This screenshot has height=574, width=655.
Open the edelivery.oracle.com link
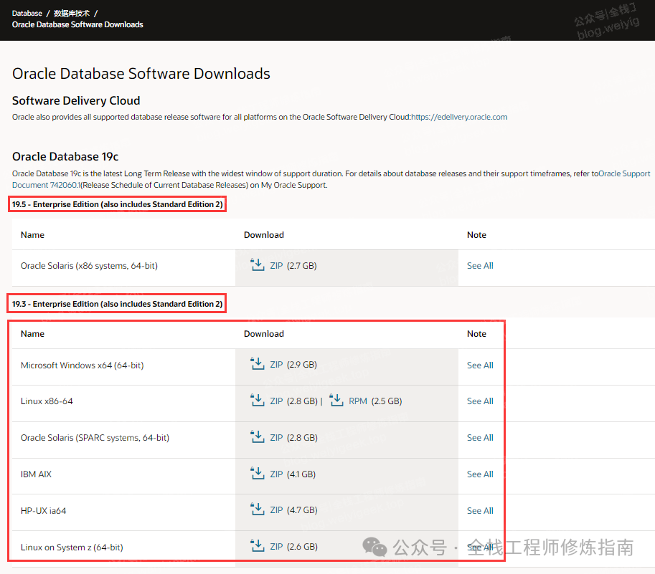pyautogui.click(x=459, y=117)
